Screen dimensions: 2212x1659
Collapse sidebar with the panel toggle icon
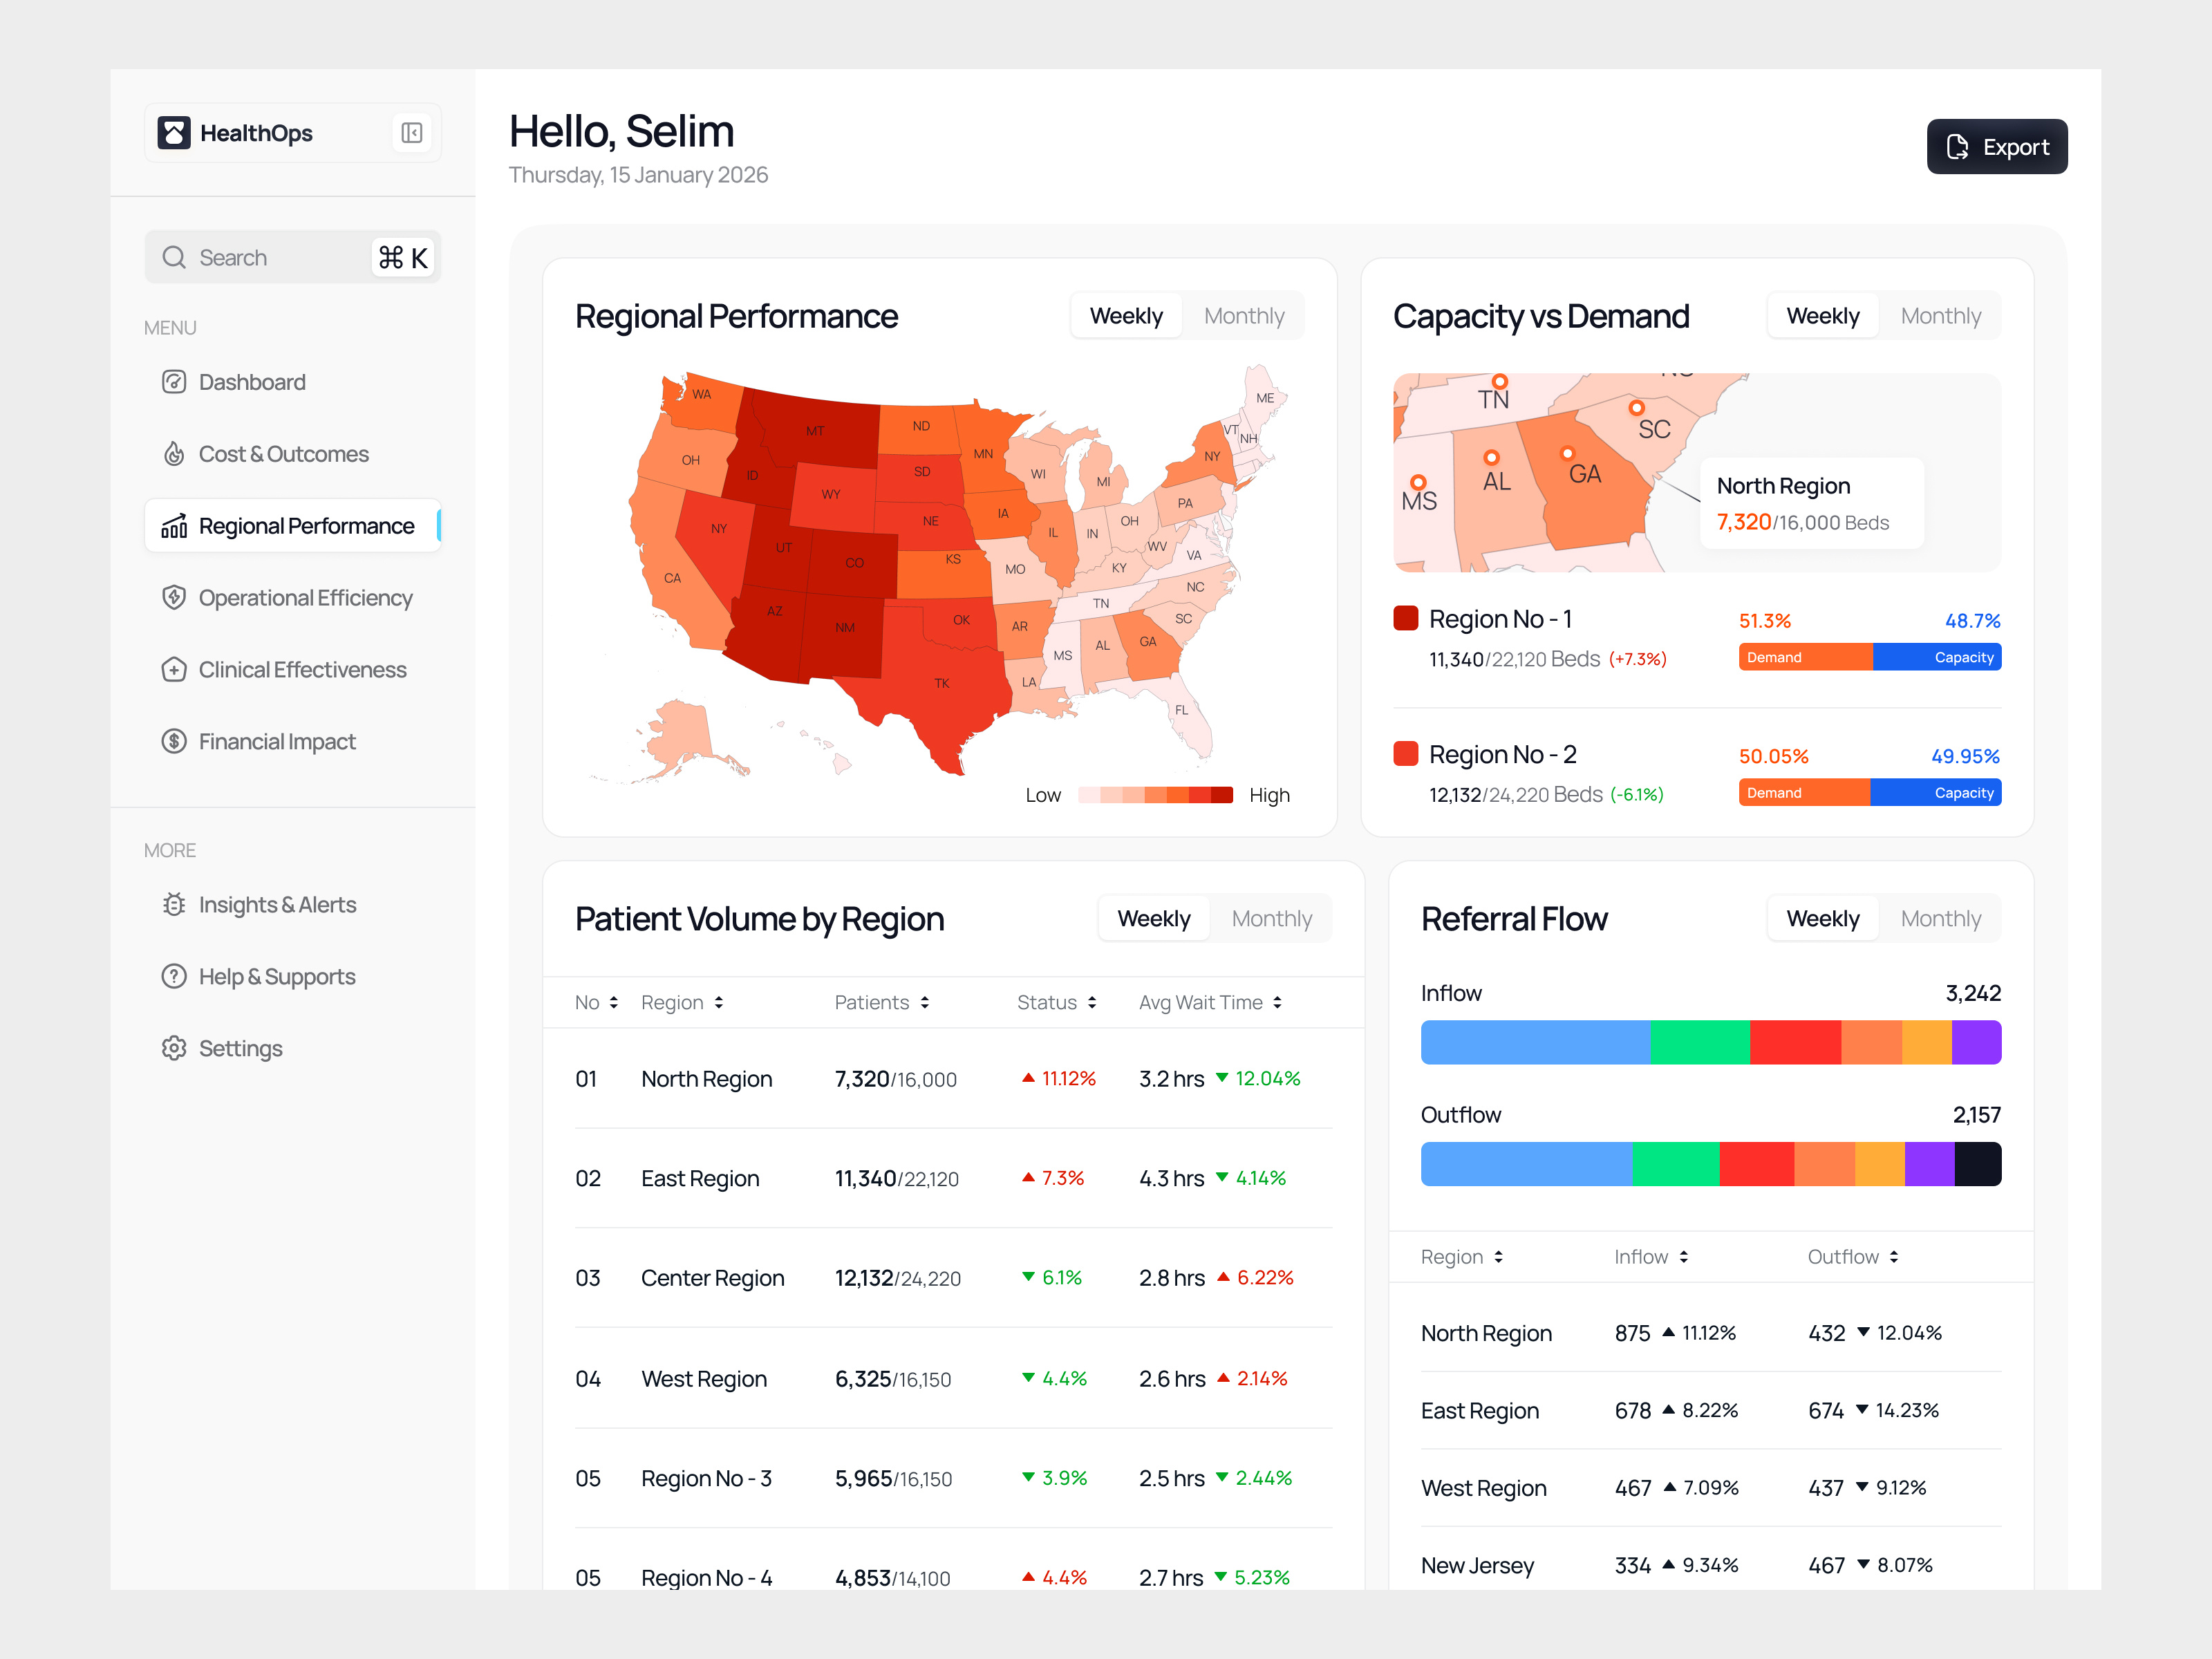tap(412, 133)
